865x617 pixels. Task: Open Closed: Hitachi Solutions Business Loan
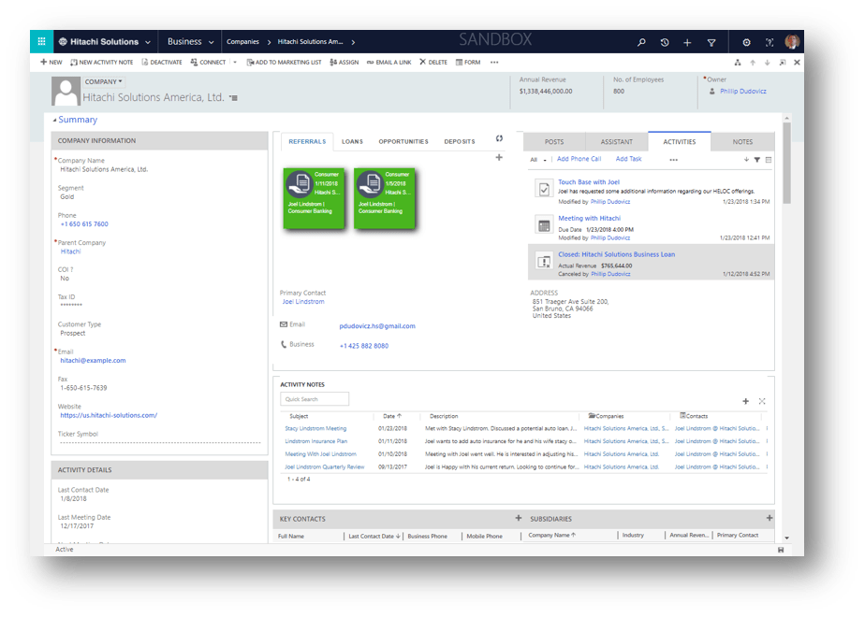click(x=616, y=254)
